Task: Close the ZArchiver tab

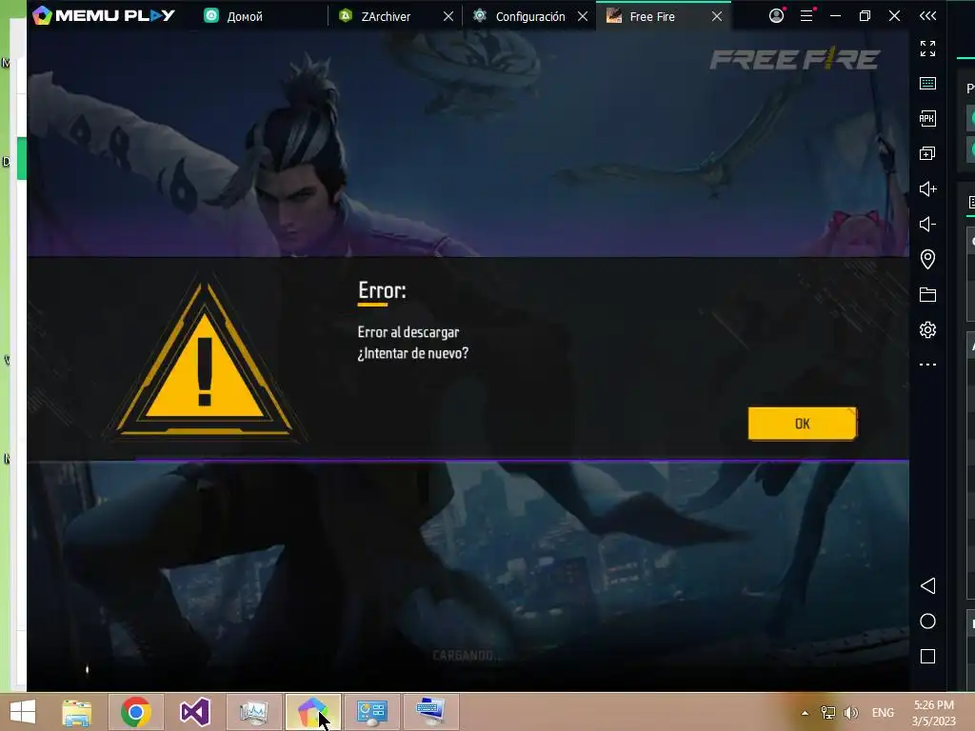Action: pyautogui.click(x=448, y=16)
